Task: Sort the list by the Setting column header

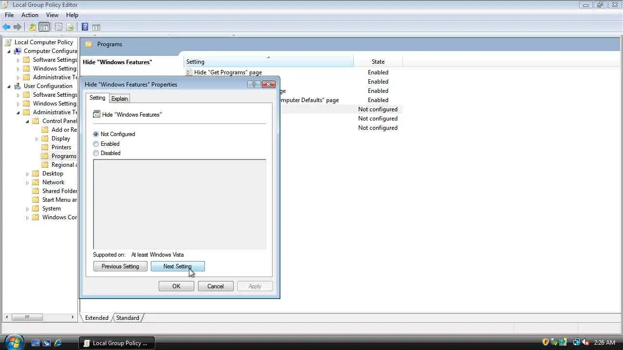Action: [x=269, y=62]
